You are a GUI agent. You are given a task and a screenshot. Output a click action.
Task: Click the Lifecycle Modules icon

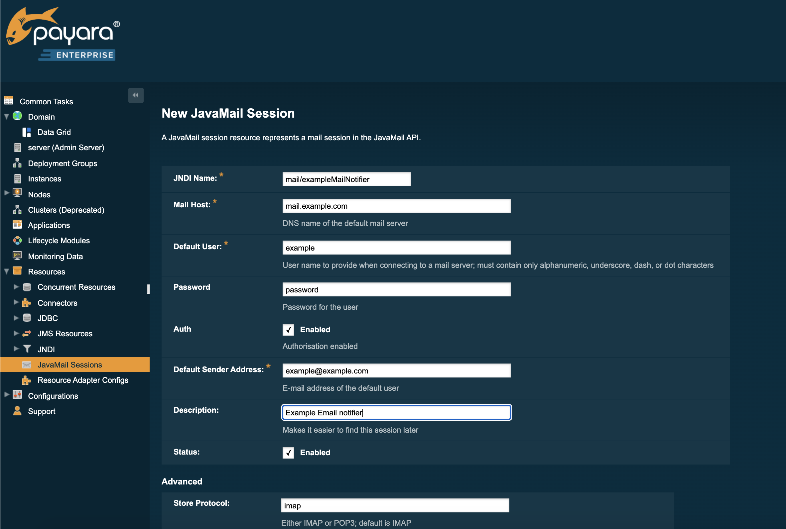pos(18,241)
